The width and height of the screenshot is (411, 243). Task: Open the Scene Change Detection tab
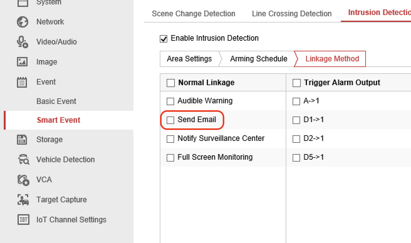click(194, 14)
